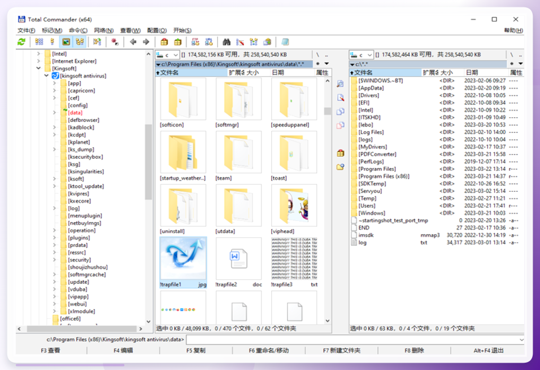Click the pack files toolbar icon

(164, 42)
